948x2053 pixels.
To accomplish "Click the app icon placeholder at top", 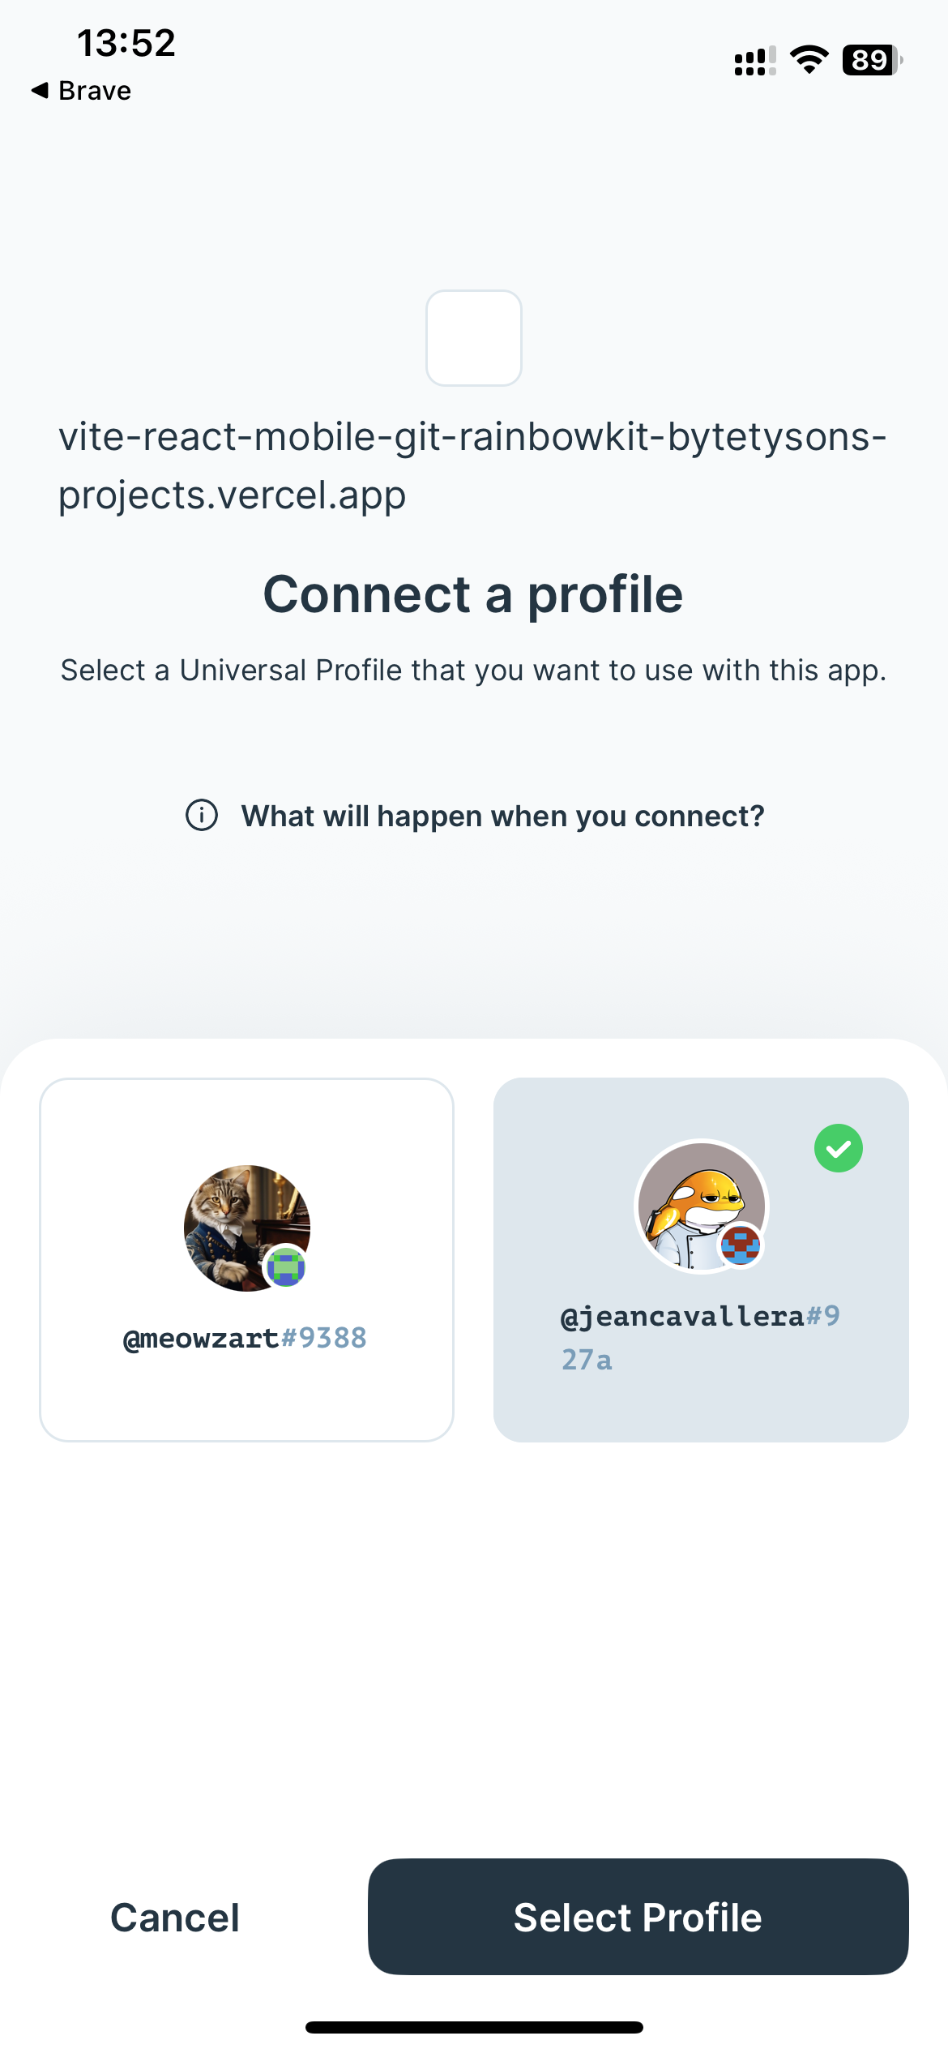I will (474, 338).
